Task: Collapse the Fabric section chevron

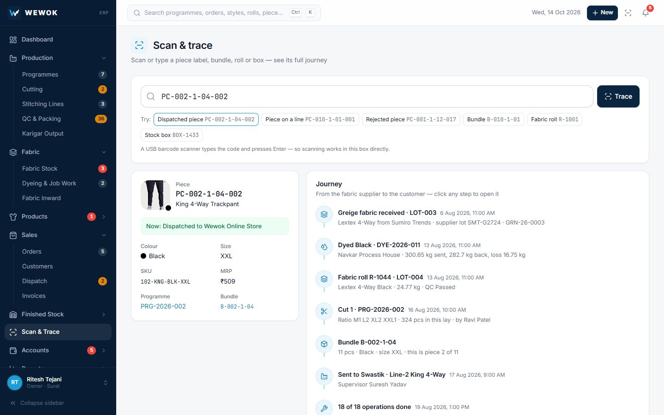Action: pos(104,152)
